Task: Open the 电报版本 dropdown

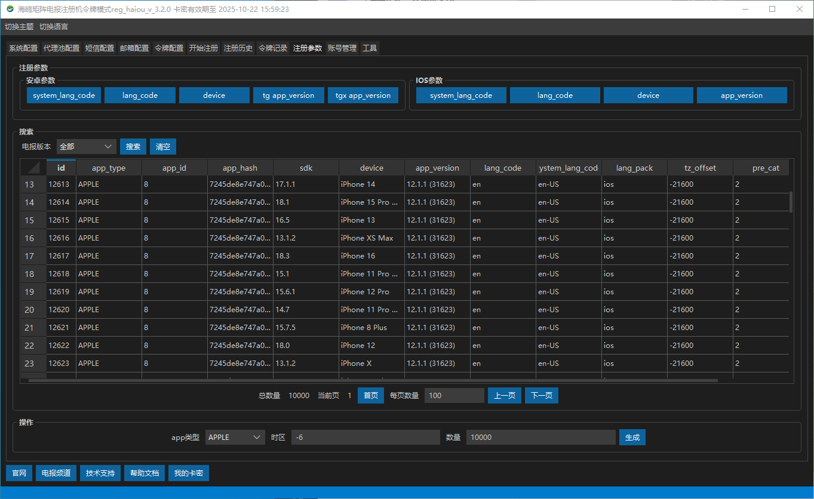Action: coord(87,146)
